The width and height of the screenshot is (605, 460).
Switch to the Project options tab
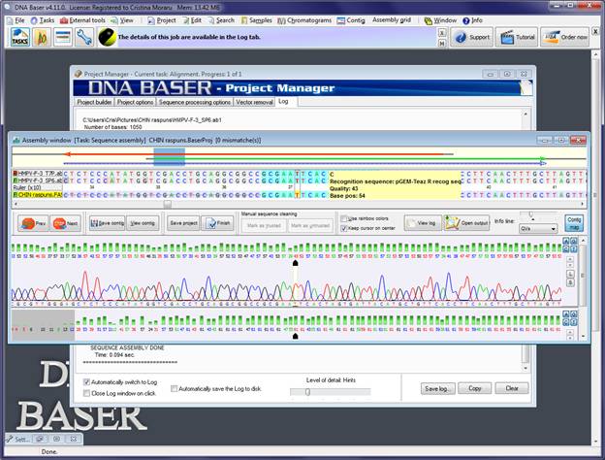point(135,102)
